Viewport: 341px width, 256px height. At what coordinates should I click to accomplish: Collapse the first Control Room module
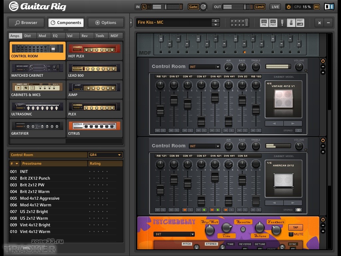pos(323,72)
